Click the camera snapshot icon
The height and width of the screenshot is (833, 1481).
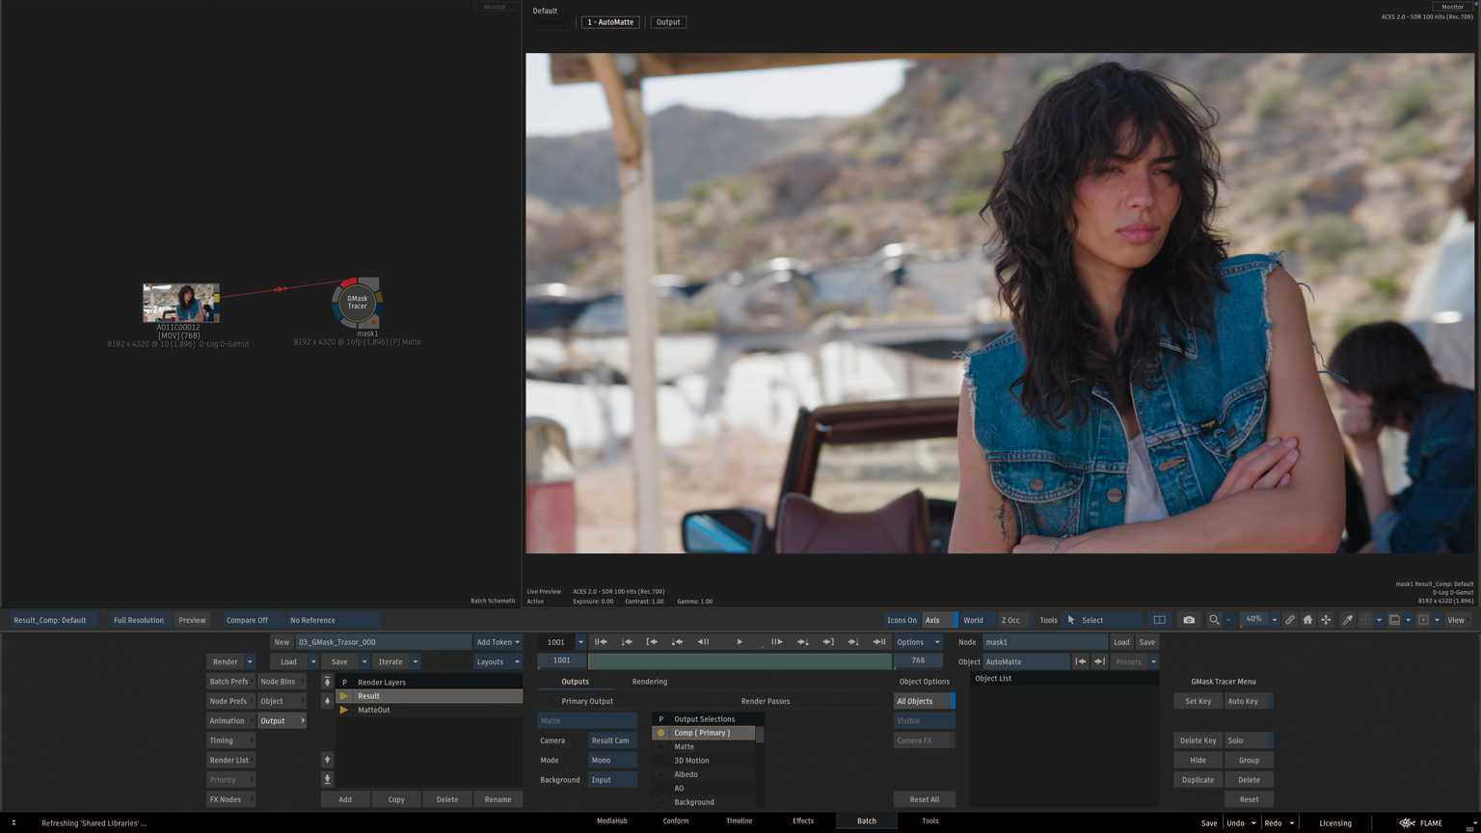1189,620
